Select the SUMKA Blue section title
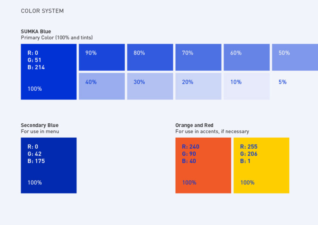 pyautogui.click(x=36, y=31)
